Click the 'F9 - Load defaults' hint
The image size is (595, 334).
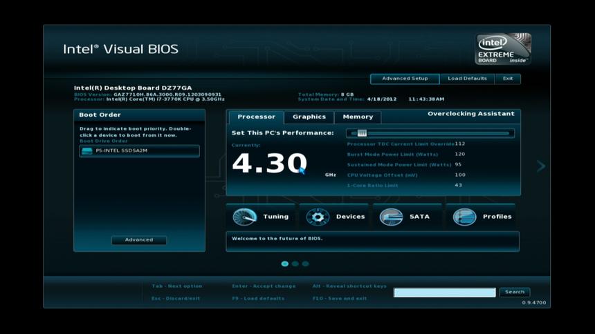pos(258,298)
